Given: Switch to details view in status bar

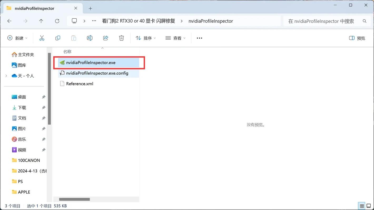Looking at the screenshot, I should pyautogui.click(x=362, y=206).
